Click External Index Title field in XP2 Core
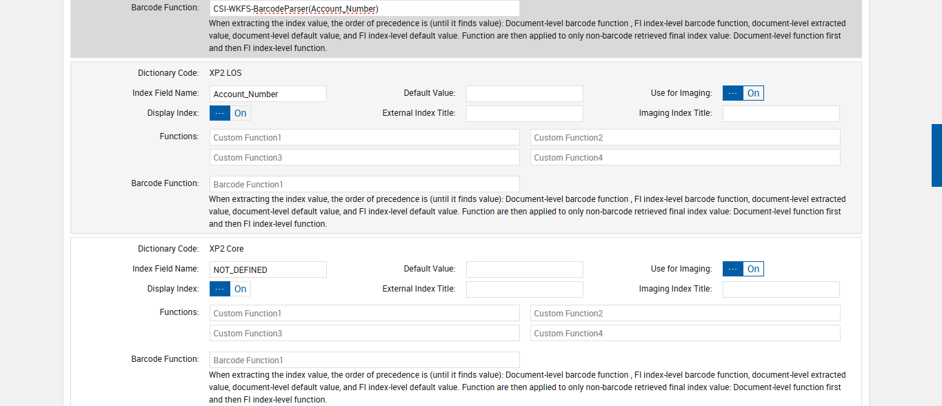The image size is (942, 406). pyautogui.click(x=524, y=290)
